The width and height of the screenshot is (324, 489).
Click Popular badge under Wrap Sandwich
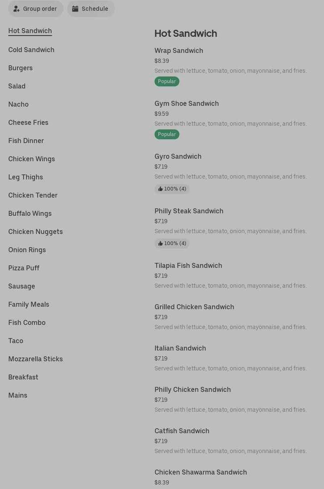(167, 81)
